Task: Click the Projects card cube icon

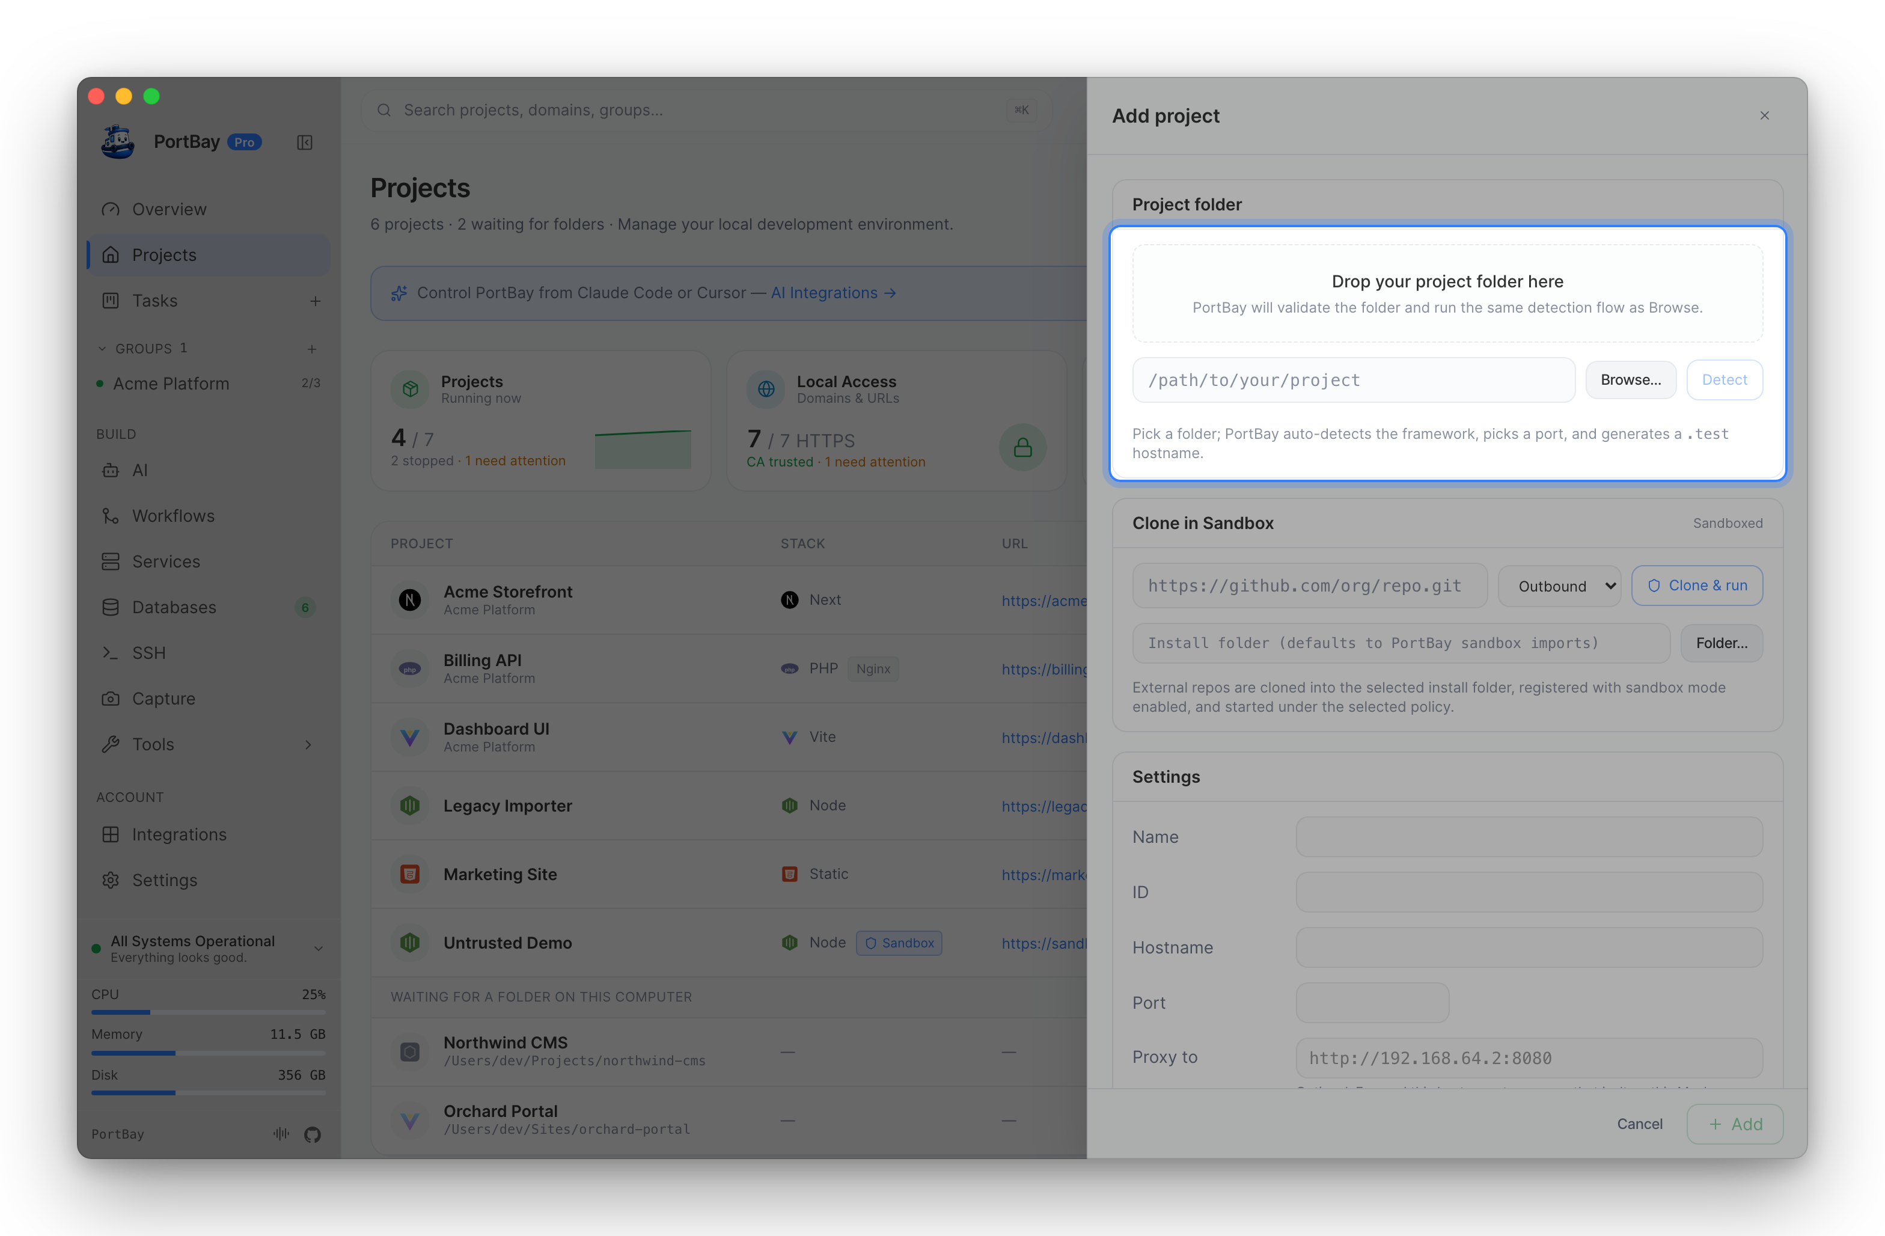Action: click(411, 388)
